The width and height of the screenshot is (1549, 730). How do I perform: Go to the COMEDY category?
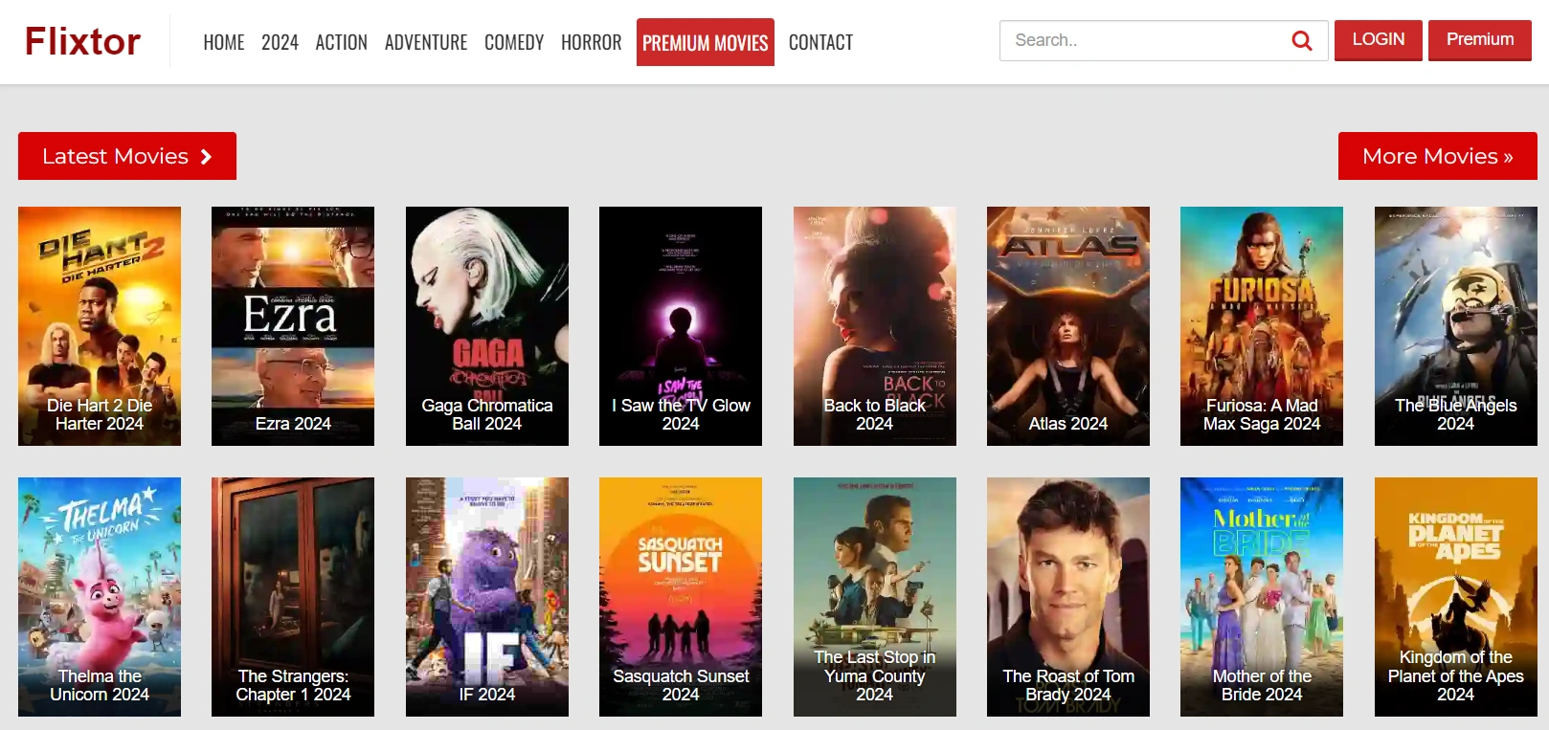click(x=514, y=42)
